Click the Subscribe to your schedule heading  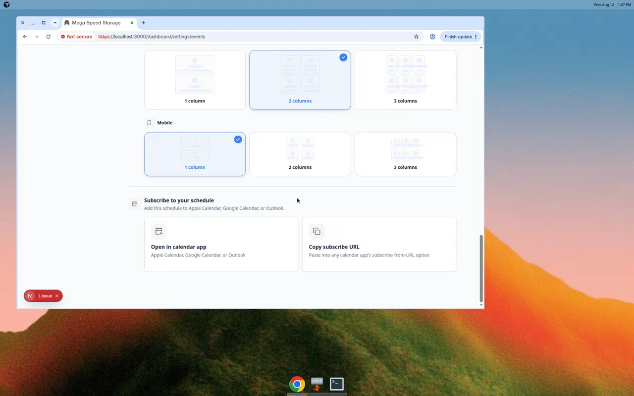[179, 200]
